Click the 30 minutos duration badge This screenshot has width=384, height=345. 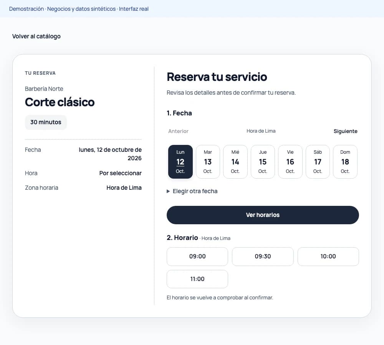[46, 122]
